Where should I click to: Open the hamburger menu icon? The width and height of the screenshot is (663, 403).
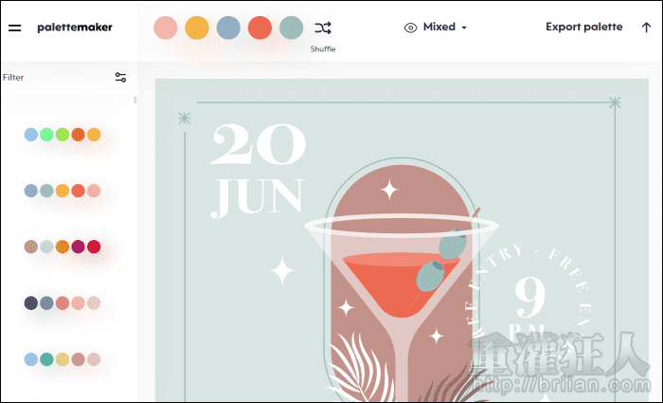(x=15, y=27)
